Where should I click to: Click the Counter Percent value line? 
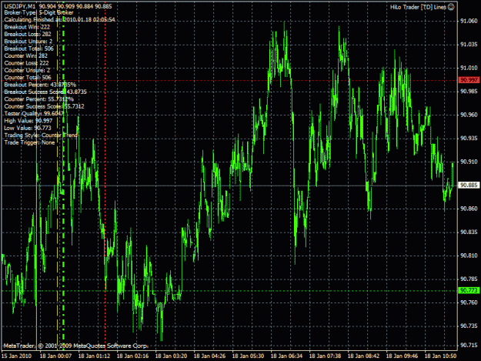tap(39, 99)
